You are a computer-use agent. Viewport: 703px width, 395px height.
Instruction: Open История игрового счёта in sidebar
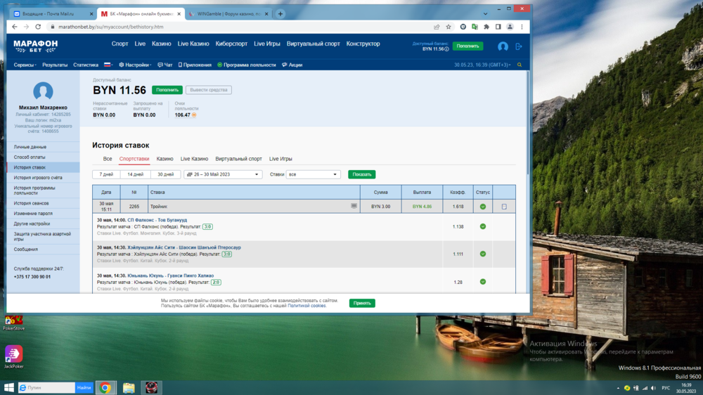click(38, 178)
